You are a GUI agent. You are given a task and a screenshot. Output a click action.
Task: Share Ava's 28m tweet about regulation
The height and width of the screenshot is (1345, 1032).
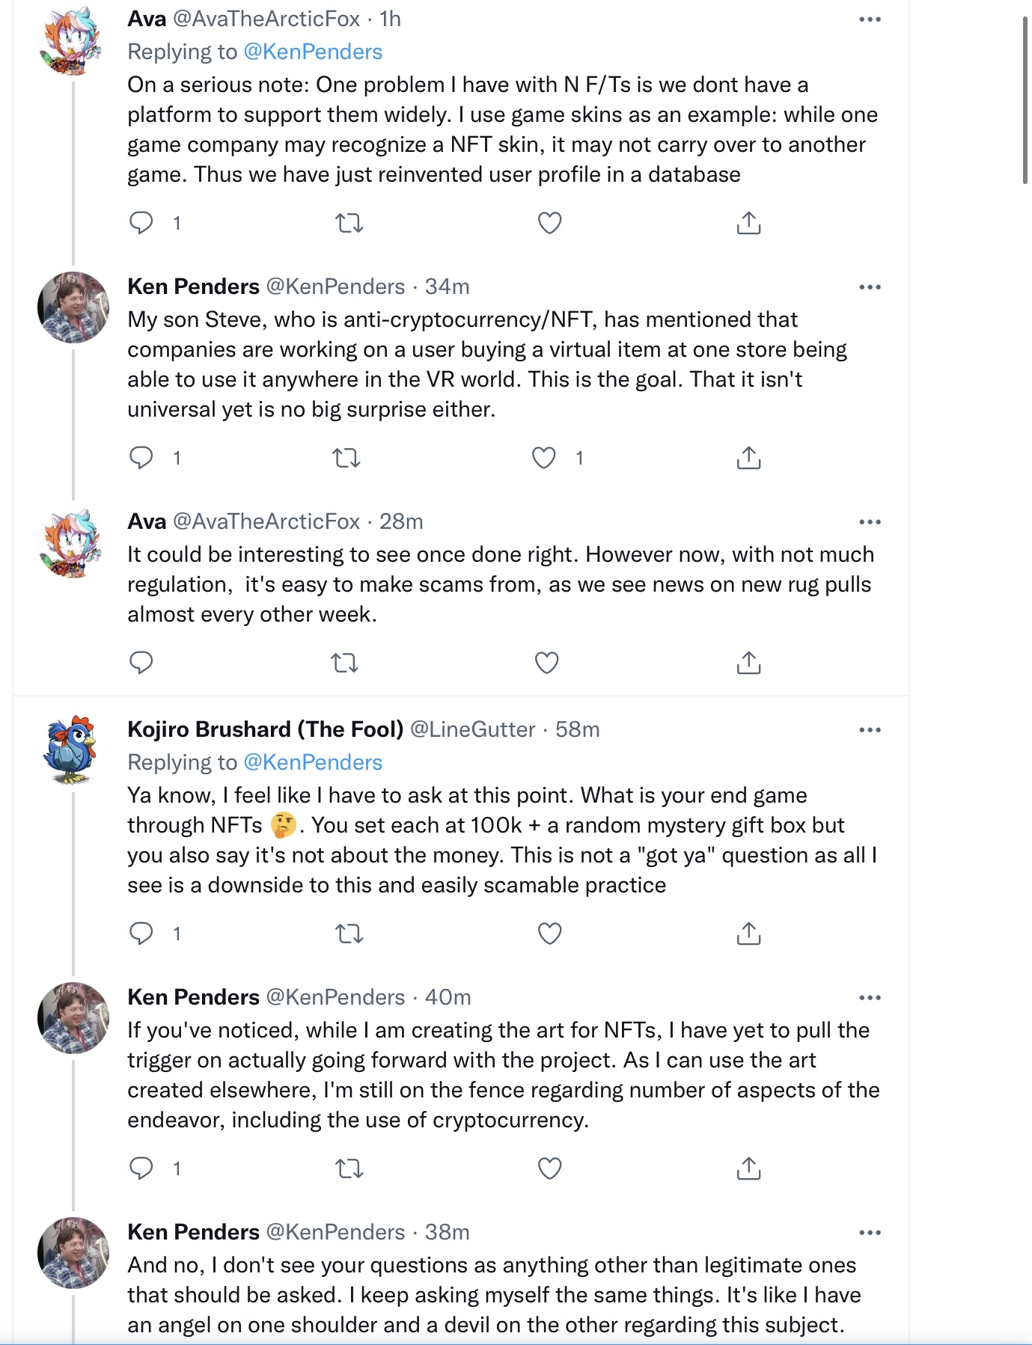coord(748,663)
